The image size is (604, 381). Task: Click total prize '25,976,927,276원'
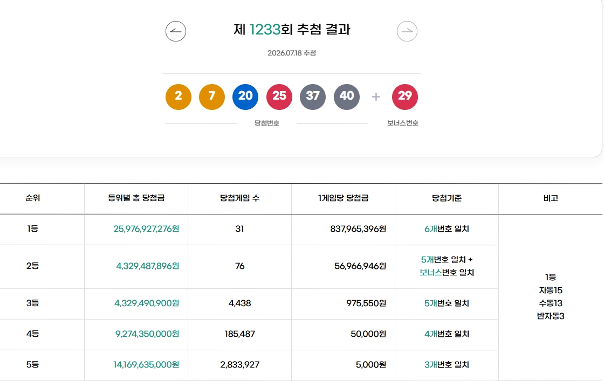146,229
